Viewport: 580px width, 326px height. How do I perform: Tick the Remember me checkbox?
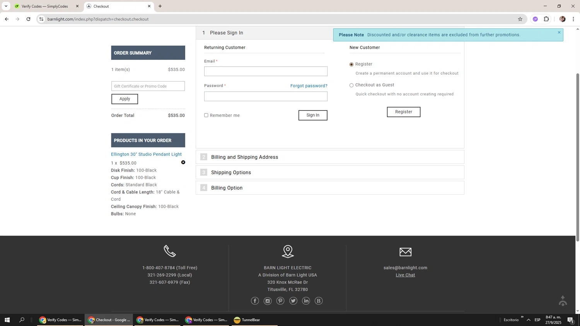[206, 115]
